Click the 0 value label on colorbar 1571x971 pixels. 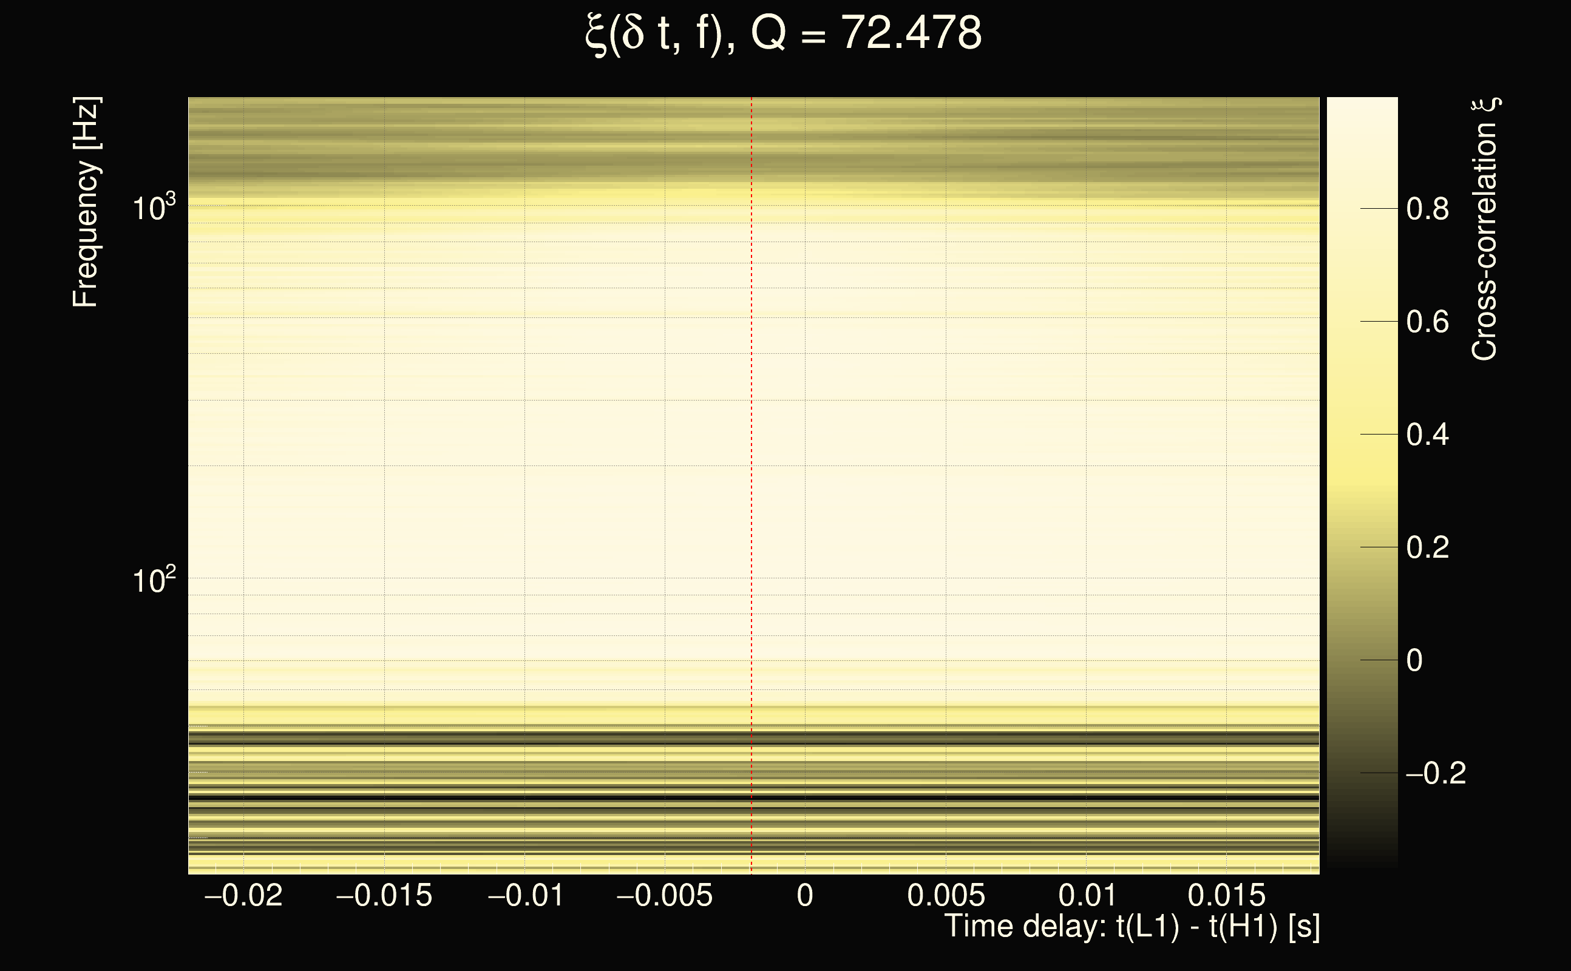pos(1414,660)
